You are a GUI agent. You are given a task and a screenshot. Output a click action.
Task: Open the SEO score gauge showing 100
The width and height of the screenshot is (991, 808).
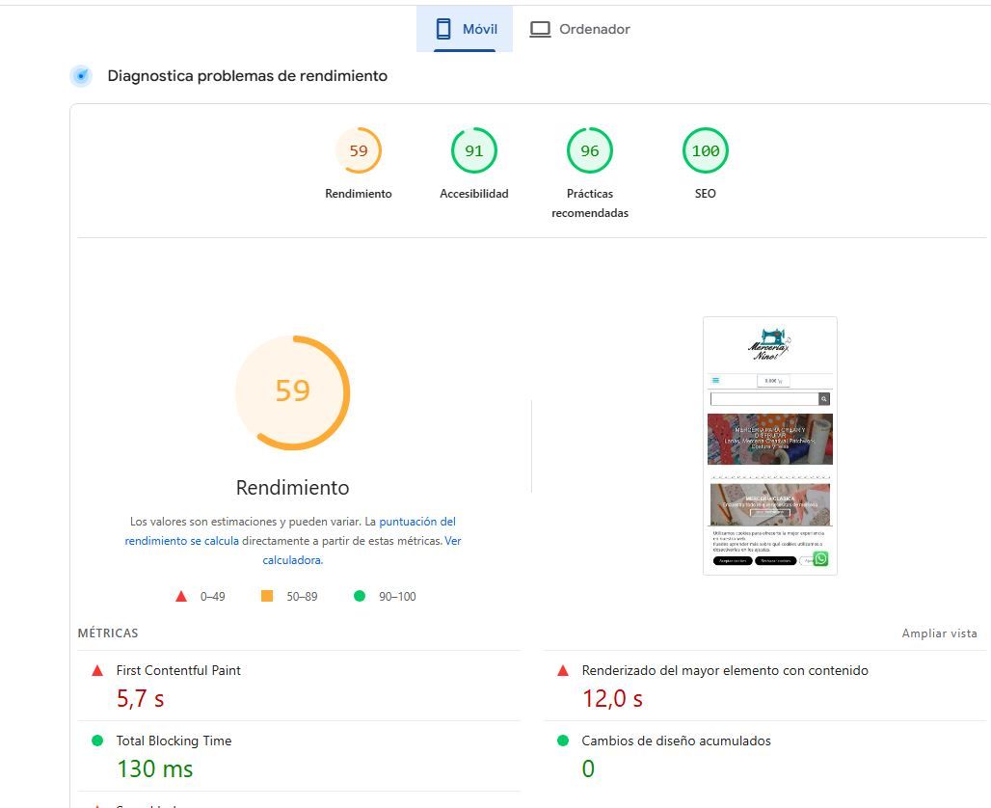[706, 151]
